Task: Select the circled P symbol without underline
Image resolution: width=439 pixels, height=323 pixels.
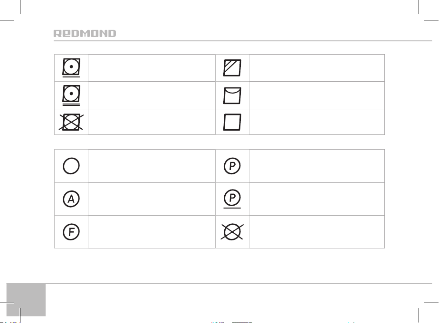Action: [x=232, y=166]
